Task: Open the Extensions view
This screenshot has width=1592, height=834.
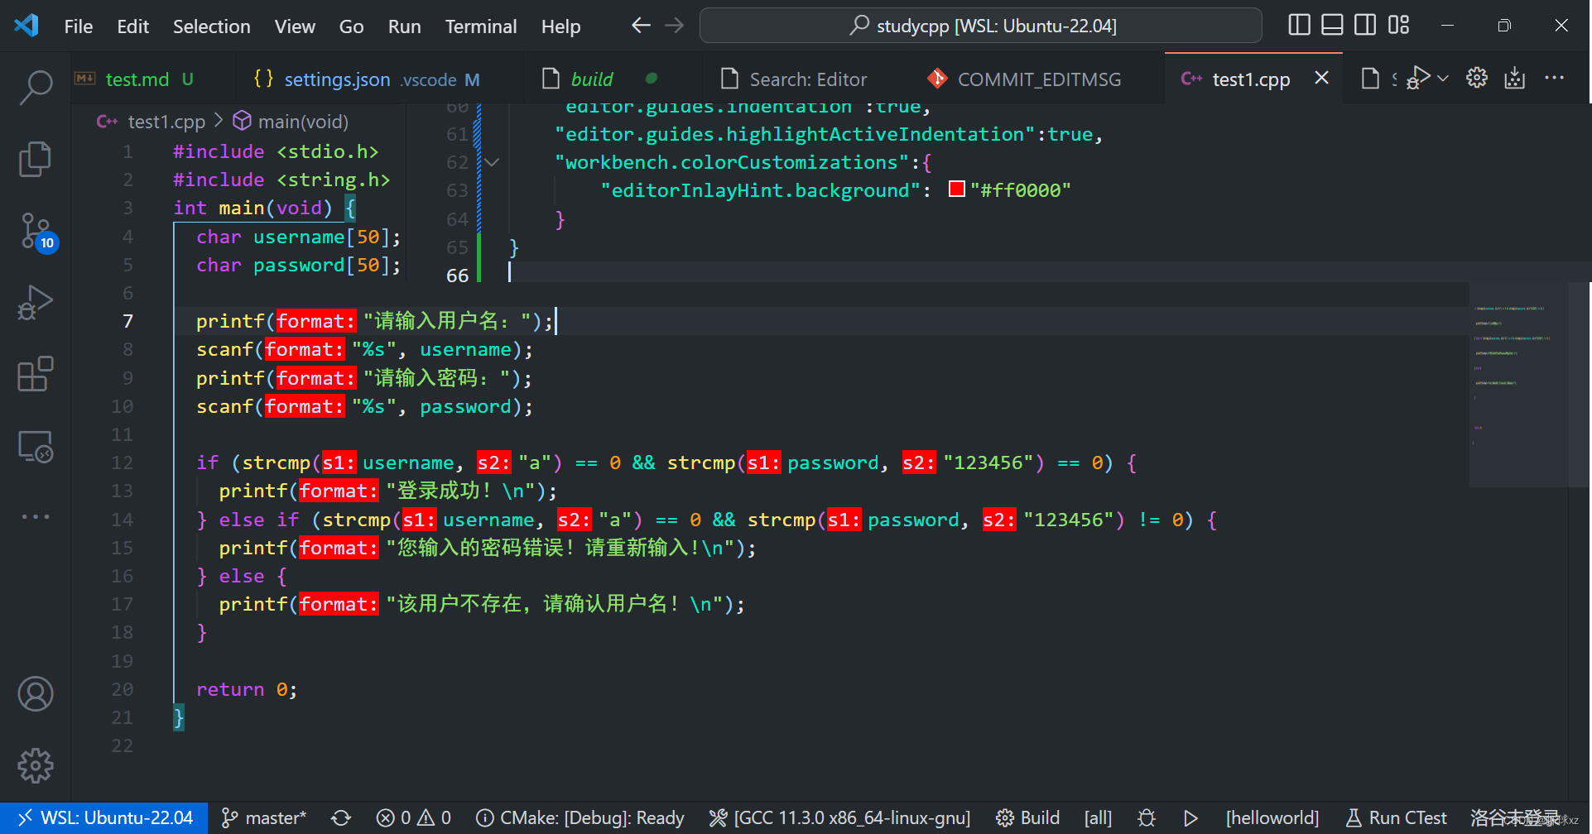Action: 36,374
